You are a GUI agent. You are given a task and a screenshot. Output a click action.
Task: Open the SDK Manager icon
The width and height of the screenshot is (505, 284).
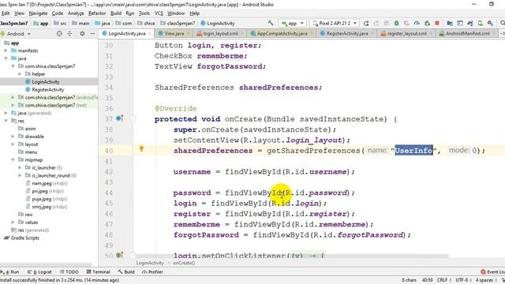click(x=490, y=23)
